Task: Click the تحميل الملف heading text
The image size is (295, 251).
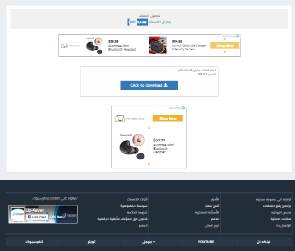Action: pos(149,16)
